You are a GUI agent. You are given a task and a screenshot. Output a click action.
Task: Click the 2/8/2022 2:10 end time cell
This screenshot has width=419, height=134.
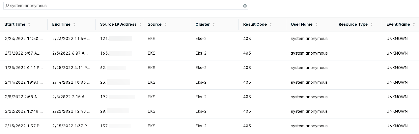pos(70,97)
